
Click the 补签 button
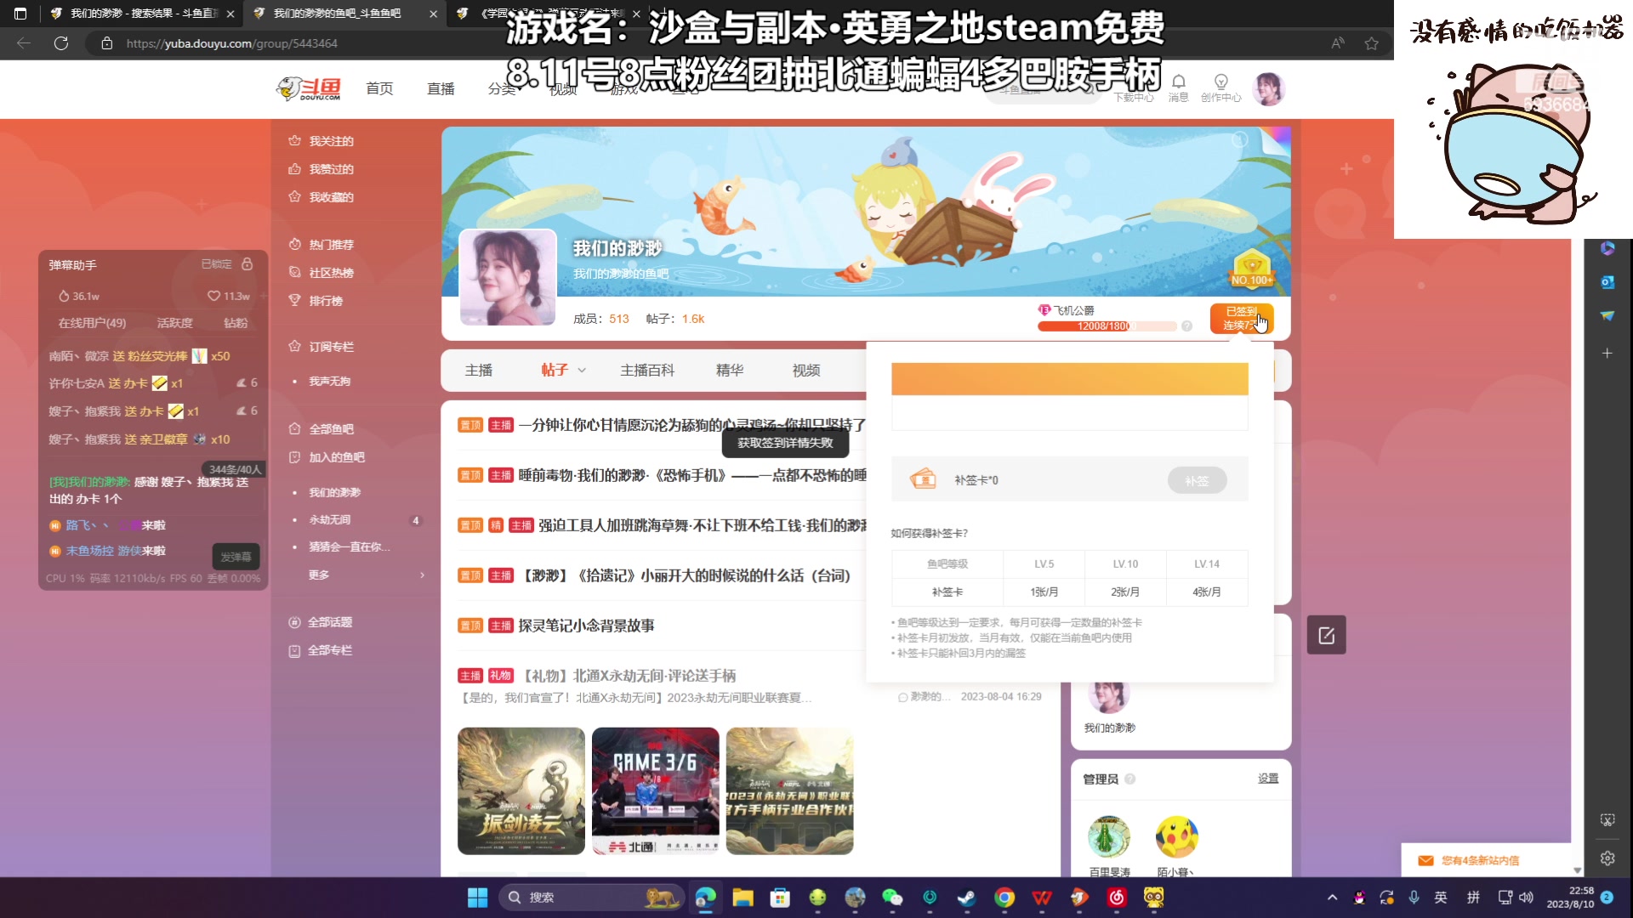pyautogui.click(x=1197, y=480)
